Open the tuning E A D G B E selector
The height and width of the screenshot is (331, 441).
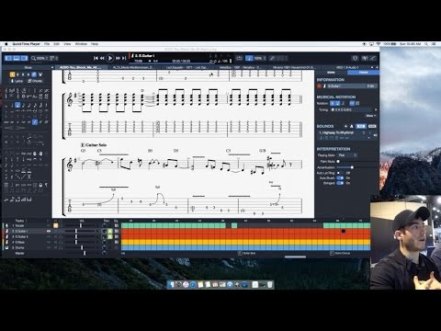(352, 109)
